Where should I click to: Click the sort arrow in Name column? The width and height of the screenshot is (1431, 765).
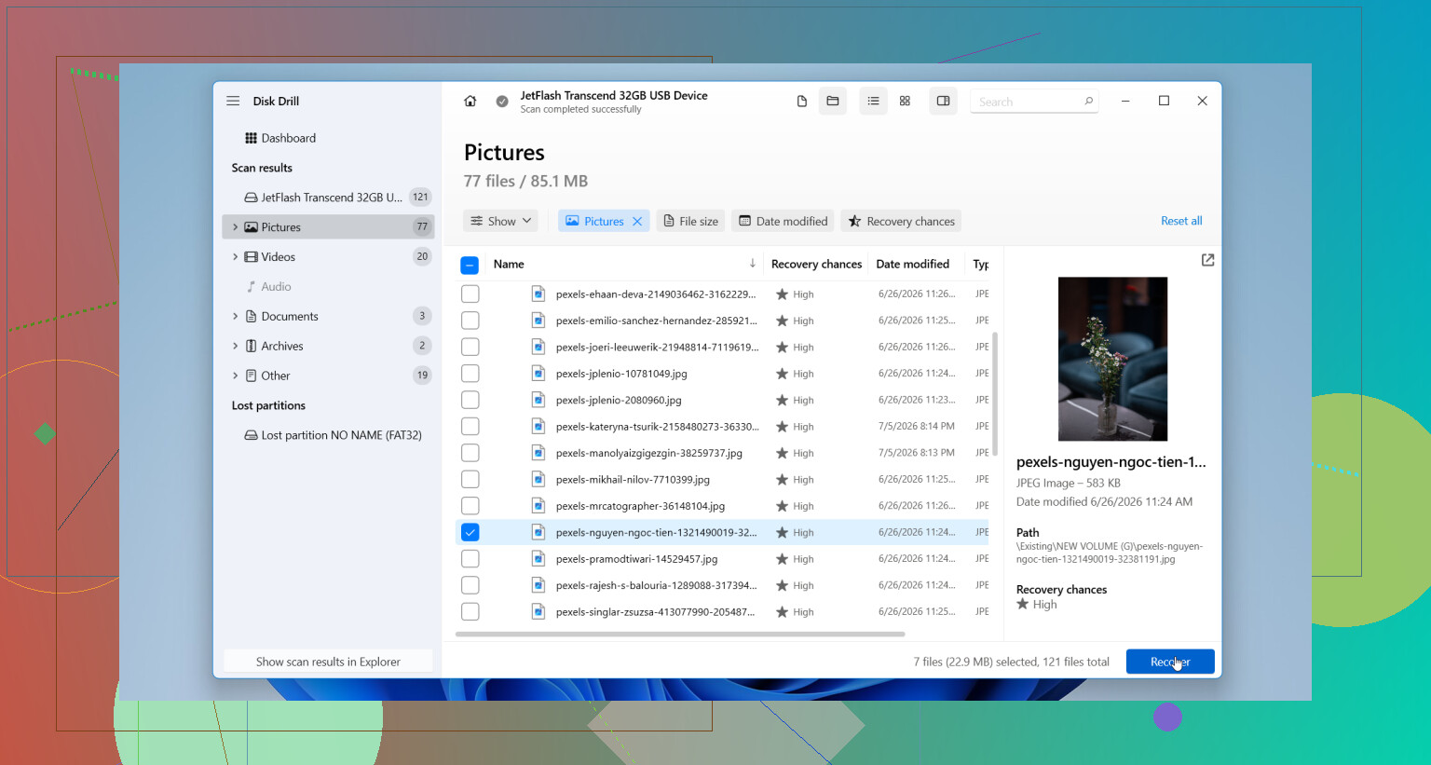point(752,264)
